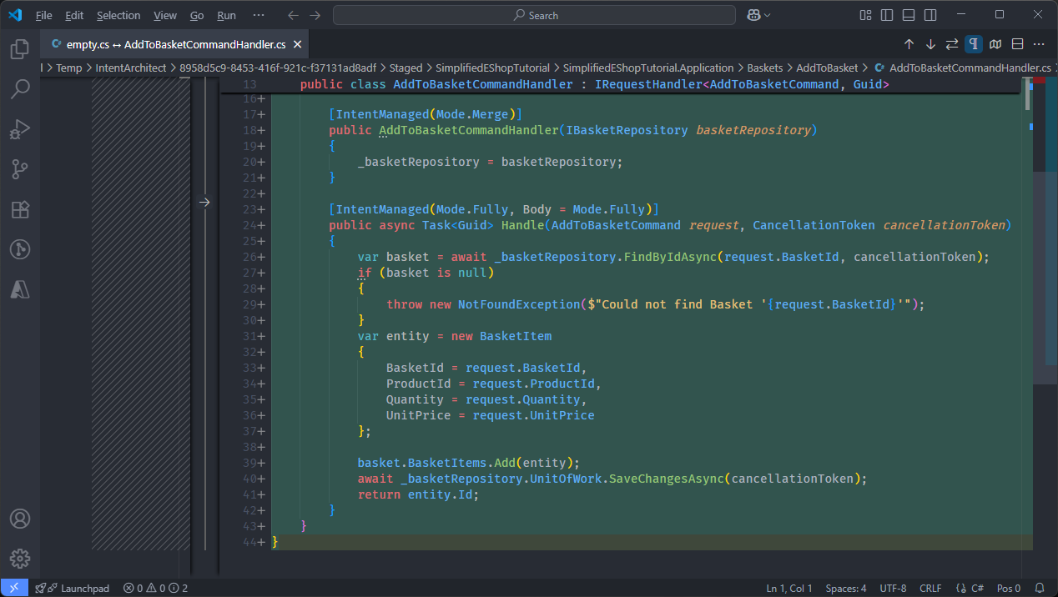Image resolution: width=1058 pixels, height=597 pixels.
Task: Open the Explorer view in activity bar
Action: pos(20,49)
